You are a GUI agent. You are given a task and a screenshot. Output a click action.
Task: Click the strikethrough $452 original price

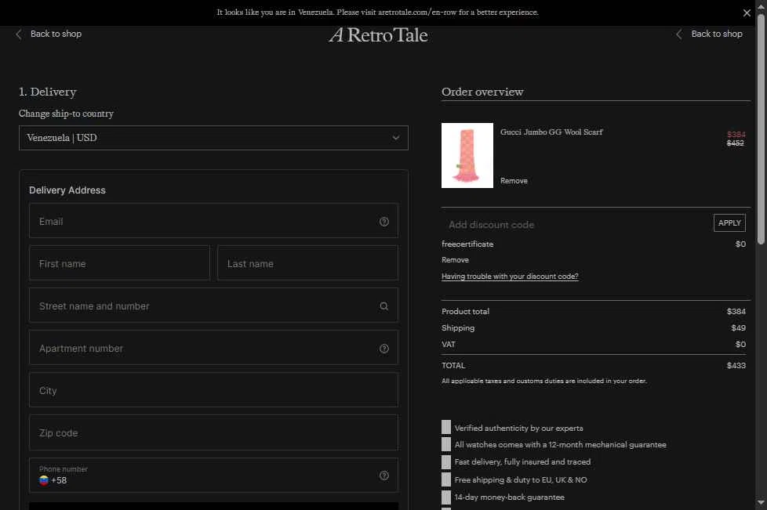pyautogui.click(x=735, y=143)
